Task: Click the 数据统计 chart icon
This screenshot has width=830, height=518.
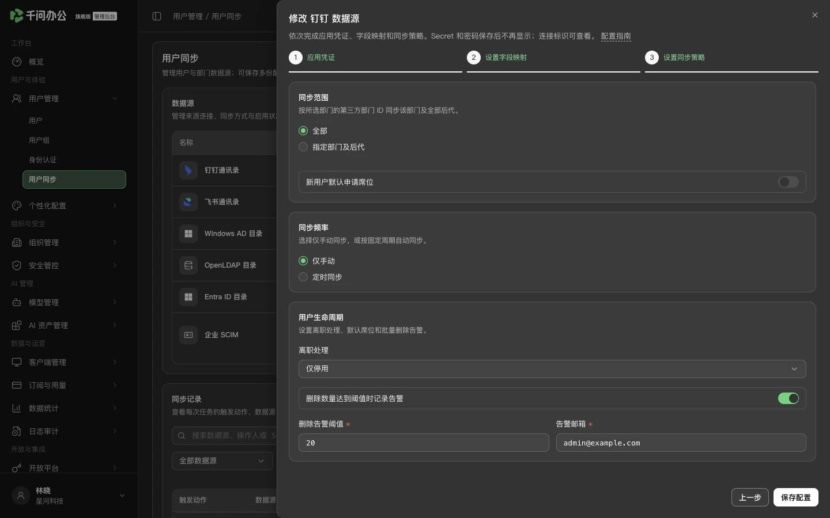Action: (17, 408)
